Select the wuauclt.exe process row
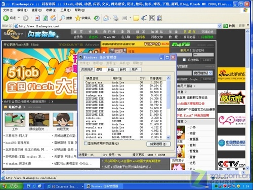Viewport: 253px width, 190px height. point(124,127)
